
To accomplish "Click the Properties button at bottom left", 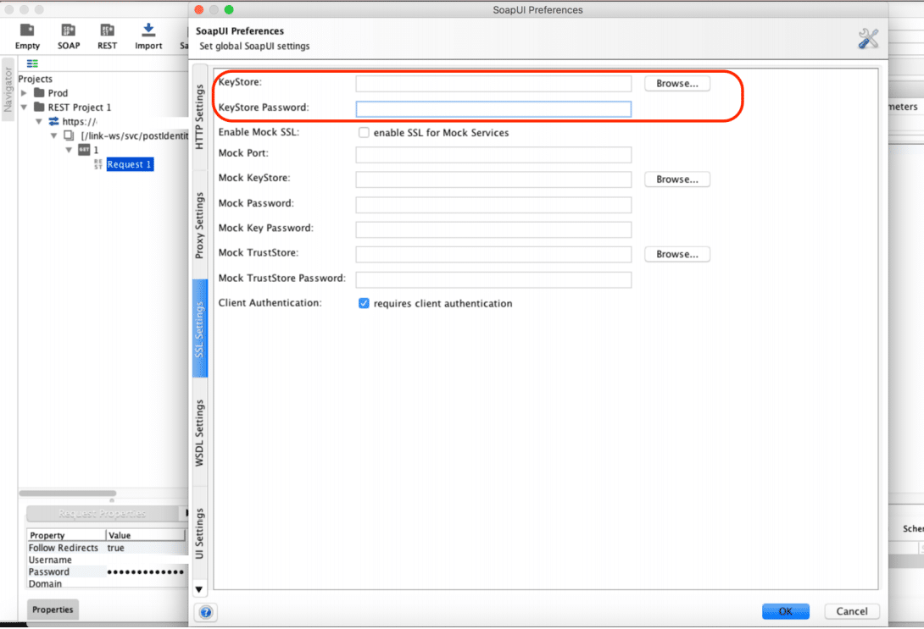I will tap(53, 610).
